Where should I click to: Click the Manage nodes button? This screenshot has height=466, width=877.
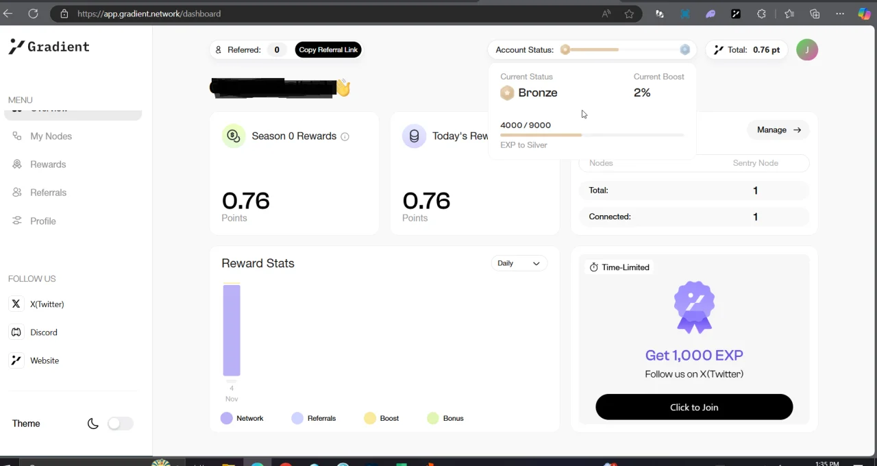tap(778, 130)
